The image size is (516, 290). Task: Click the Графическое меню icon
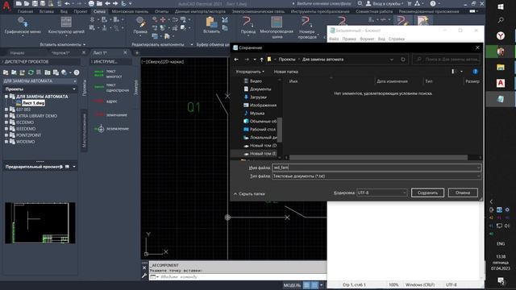(x=23, y=23)
